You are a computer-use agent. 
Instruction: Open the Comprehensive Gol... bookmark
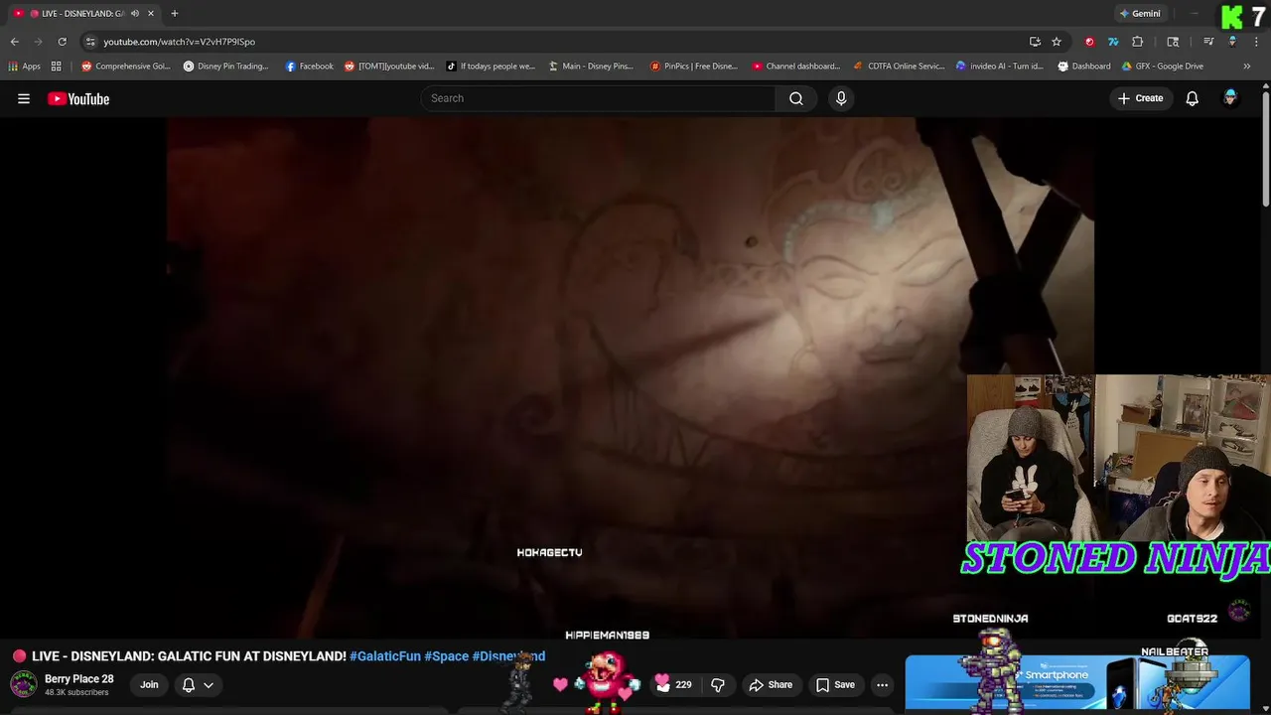point(125,67)
